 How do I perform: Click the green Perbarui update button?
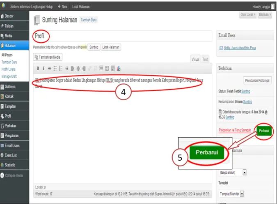click(264, 131)
